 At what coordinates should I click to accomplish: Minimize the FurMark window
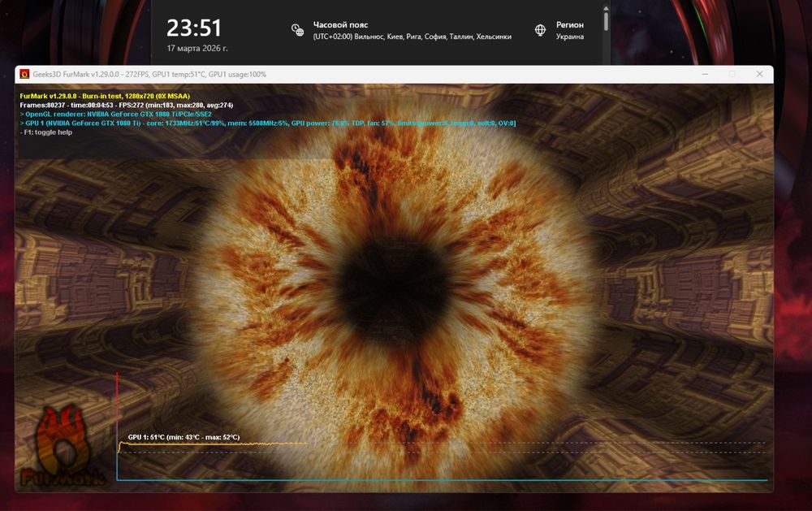pyautogui.click(x=705, y=74)
